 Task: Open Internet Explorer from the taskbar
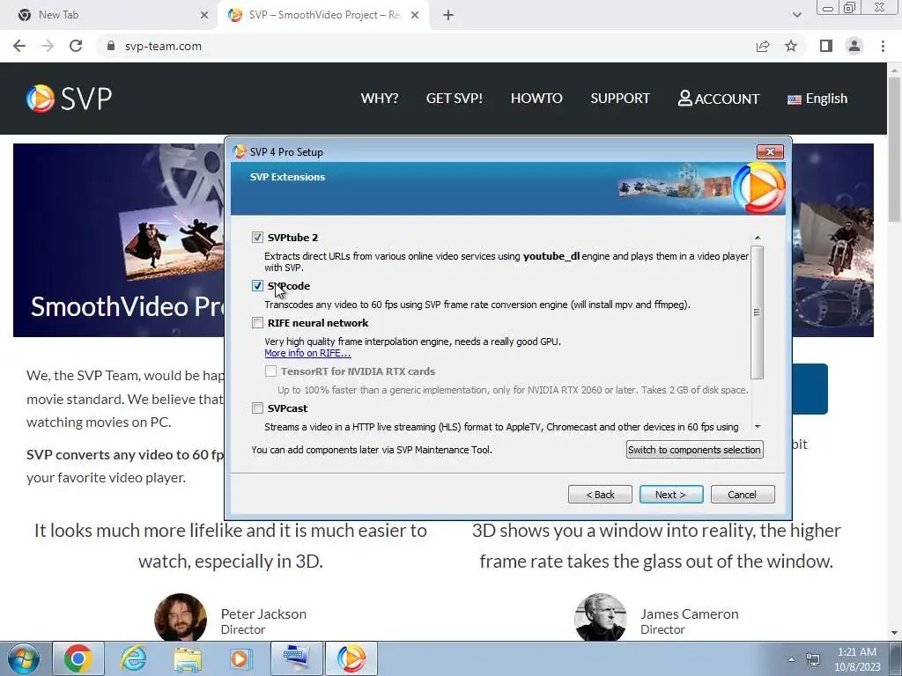point(133,658)
